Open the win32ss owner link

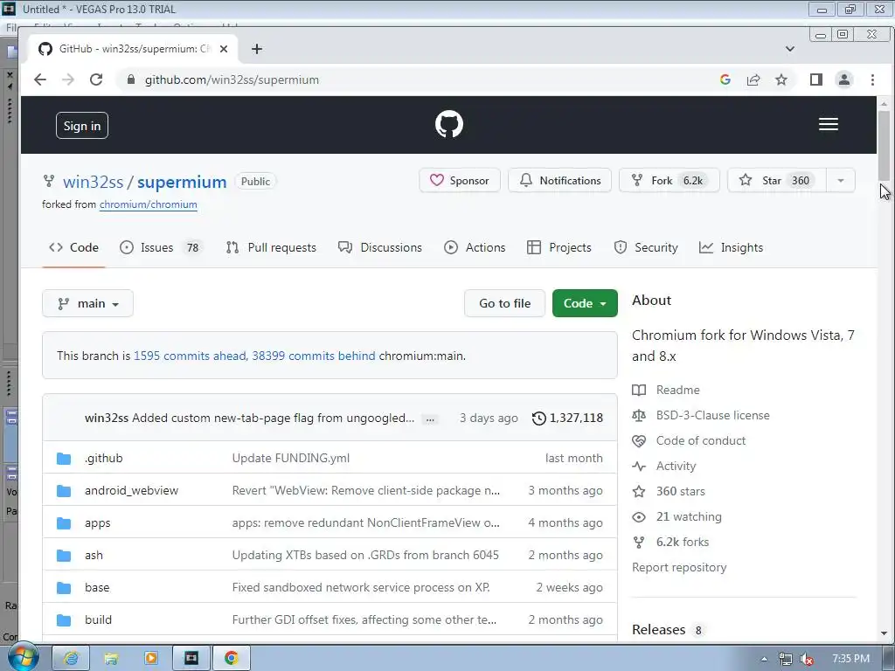[x=93, y=182]
